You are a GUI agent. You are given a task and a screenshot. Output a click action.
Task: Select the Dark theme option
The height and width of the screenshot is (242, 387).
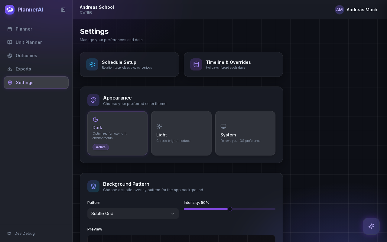(117, 133)
